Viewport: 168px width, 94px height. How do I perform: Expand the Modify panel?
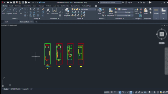click(x=37, y=19)
